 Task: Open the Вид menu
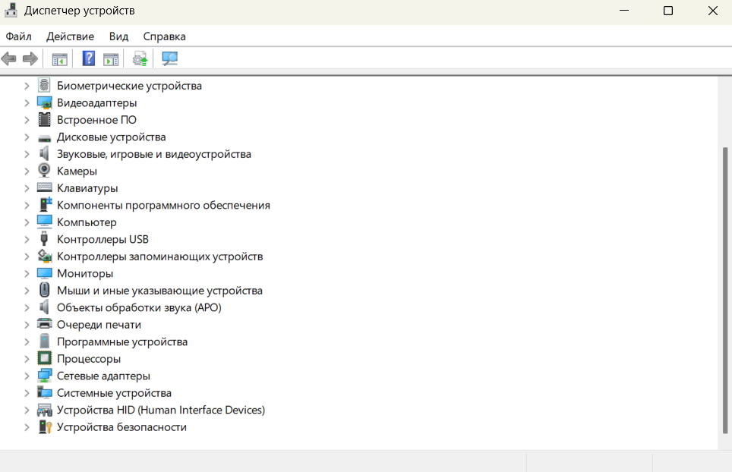pyautogui.click(x=118, y=36)
